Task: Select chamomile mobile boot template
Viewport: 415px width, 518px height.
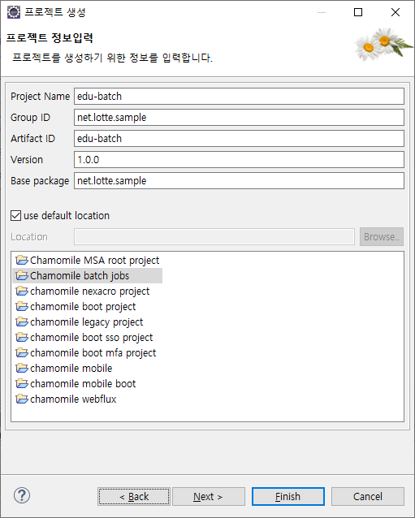Action: coord(83,383)
